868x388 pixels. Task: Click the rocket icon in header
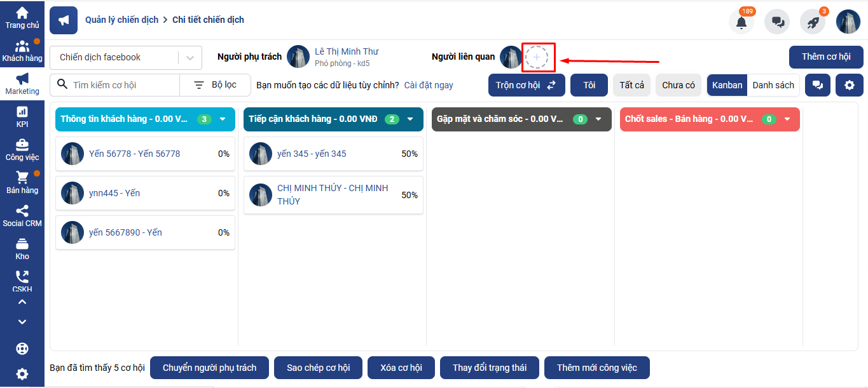click(x=813, y=22)
